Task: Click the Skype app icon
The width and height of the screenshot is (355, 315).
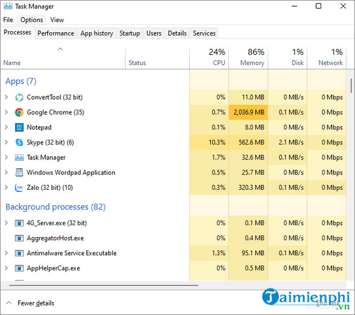Action: click(19, 142)
